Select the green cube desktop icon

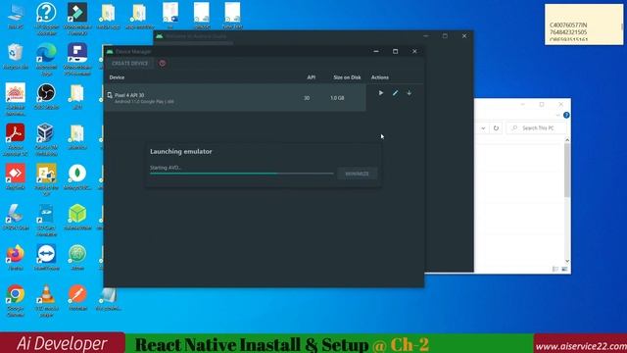(x=77, y=217)
